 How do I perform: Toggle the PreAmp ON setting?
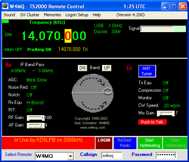[x=39, y=49]
